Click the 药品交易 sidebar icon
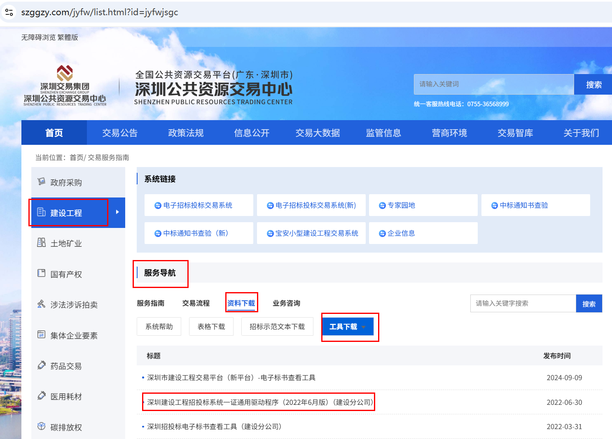The width and height of the screenshot is (612, 439). [x=41, y=365]
